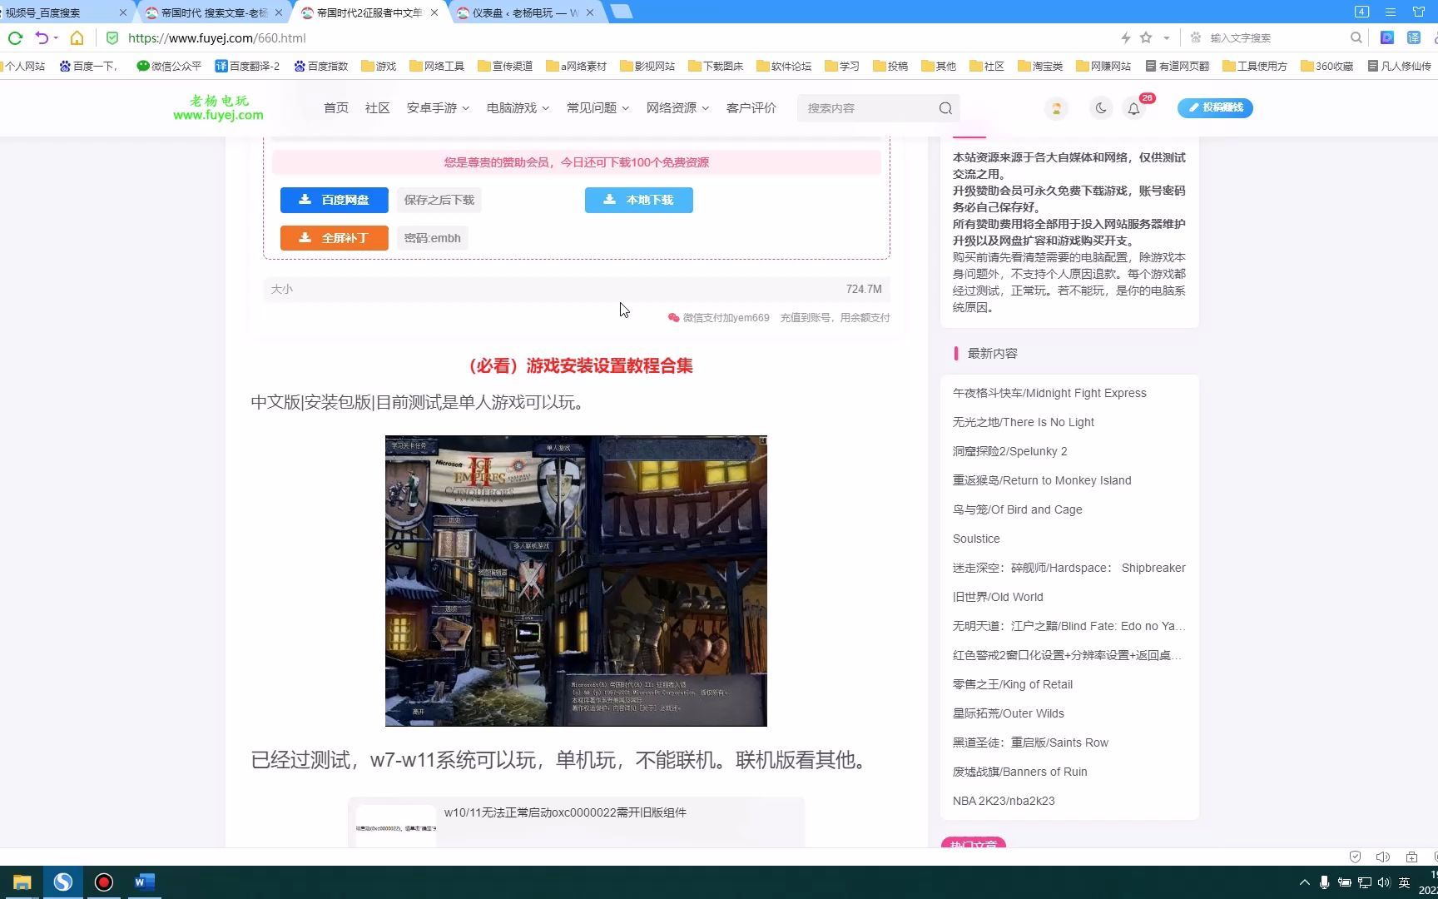Open the 软件论坛 bookmark folder
This screenshot has height=899, width=1438.
tap(784, 66)
